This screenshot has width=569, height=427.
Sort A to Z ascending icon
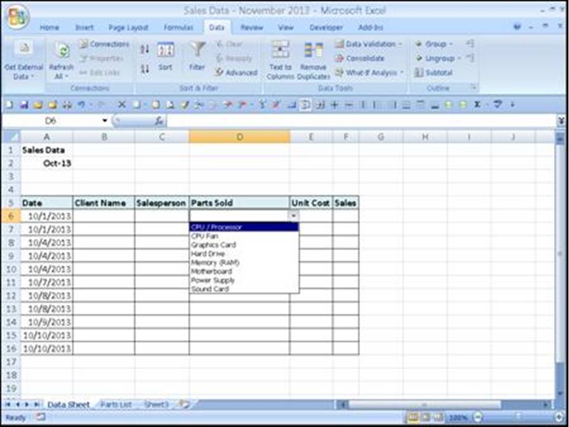click(145, 49)
